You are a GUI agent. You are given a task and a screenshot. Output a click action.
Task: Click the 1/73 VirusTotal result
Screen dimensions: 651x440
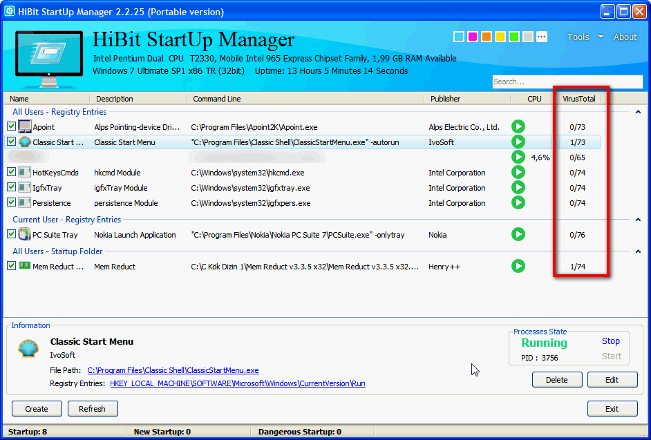coord(578,142)
